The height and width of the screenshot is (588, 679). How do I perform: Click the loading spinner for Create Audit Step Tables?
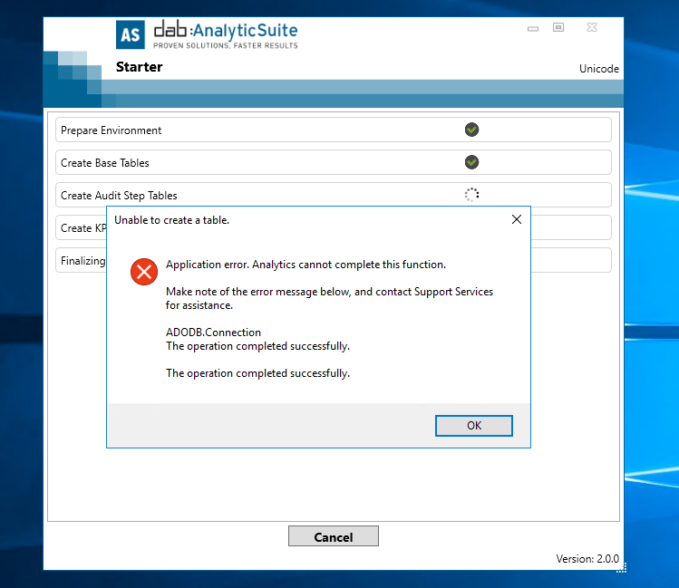[471, 195]
